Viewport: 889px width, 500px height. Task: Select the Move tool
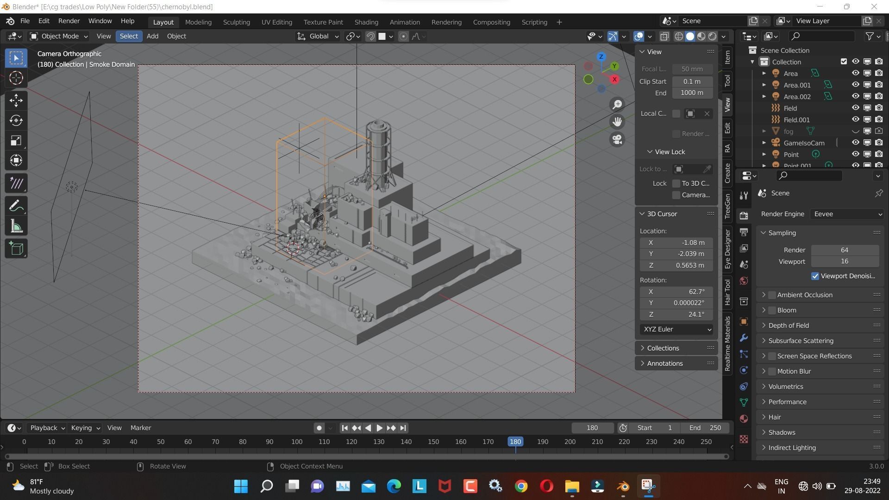pos(16,100)
